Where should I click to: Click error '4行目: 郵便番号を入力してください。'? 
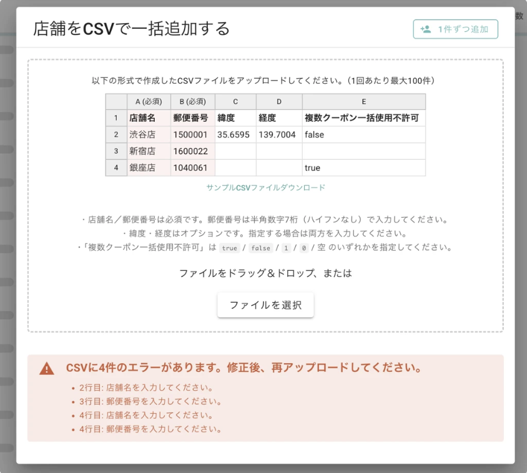click(150, 429)
